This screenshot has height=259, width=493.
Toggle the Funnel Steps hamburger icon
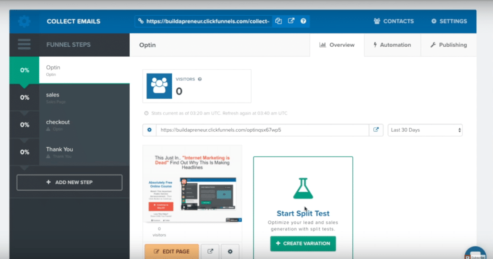(x=24, y=44)
